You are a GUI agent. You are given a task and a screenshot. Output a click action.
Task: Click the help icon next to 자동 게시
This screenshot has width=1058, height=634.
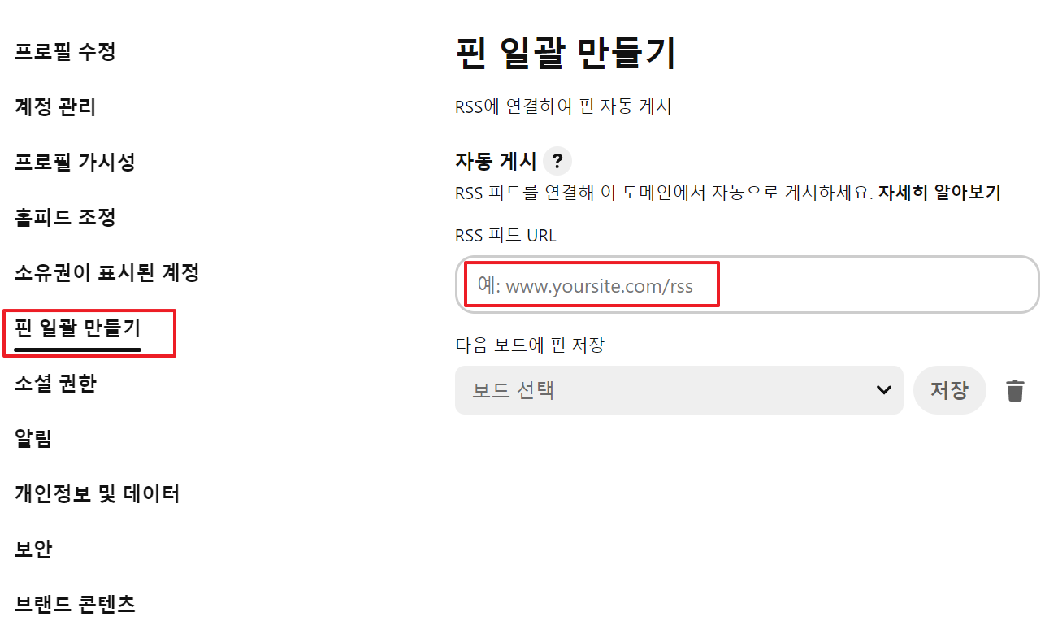pos(558,161)
